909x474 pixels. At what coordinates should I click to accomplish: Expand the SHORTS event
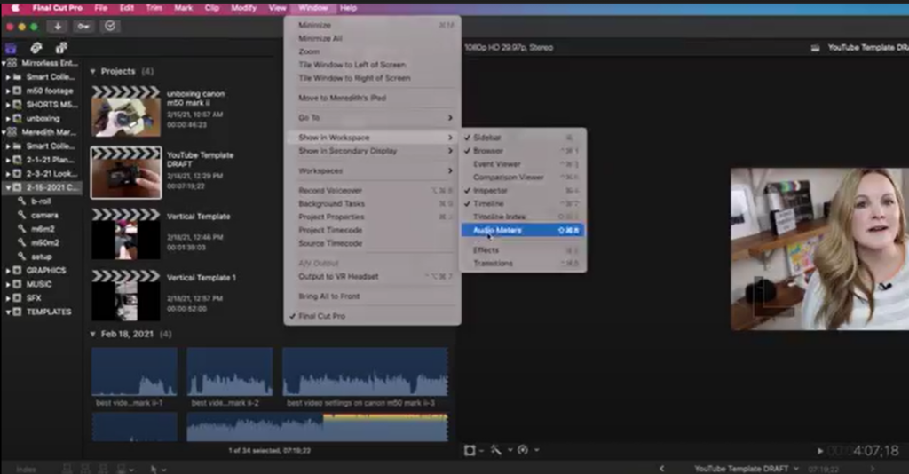8,105
